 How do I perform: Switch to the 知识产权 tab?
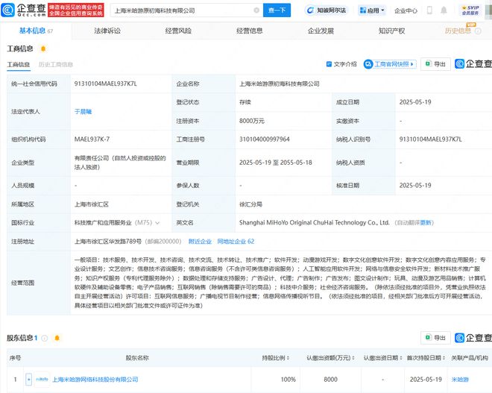coord(391,31)
